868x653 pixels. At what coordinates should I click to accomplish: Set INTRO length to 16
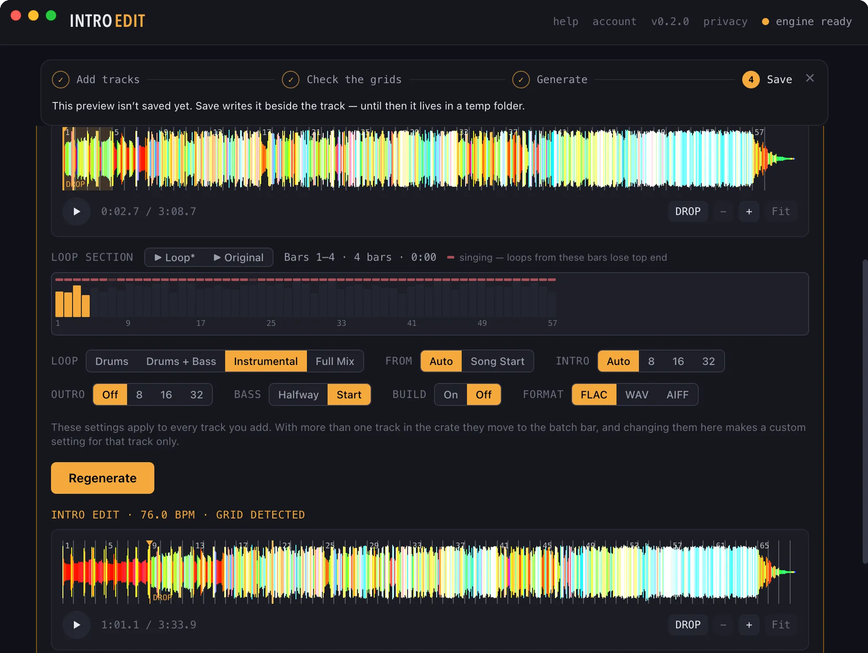678,361
